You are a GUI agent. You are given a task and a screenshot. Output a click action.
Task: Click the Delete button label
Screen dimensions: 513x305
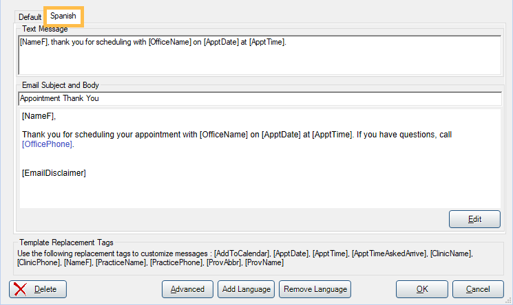tap(45, 289)
